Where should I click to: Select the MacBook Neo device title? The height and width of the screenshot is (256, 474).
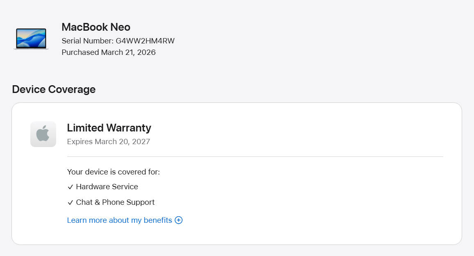click(x=96, y=27)
